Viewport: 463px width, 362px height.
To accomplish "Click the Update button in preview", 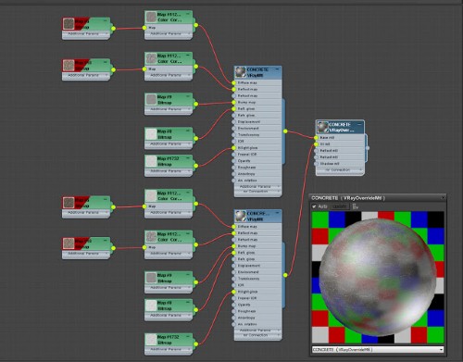I will pos(340,206).
